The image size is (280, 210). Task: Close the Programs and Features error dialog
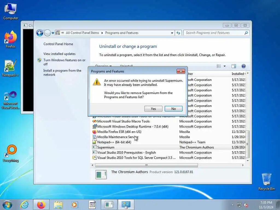coord(181,71)
